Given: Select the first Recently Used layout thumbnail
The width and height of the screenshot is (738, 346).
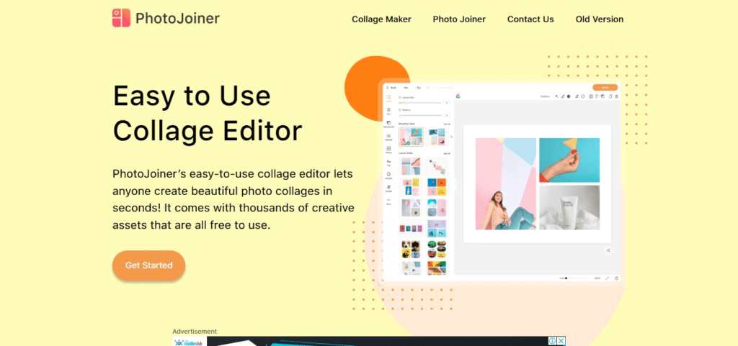Looking at the screenshot, I should (x=411, y=136).
